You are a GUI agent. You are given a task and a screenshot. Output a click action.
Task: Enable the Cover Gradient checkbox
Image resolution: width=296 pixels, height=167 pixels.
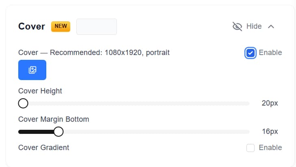(x=251, y=148)
